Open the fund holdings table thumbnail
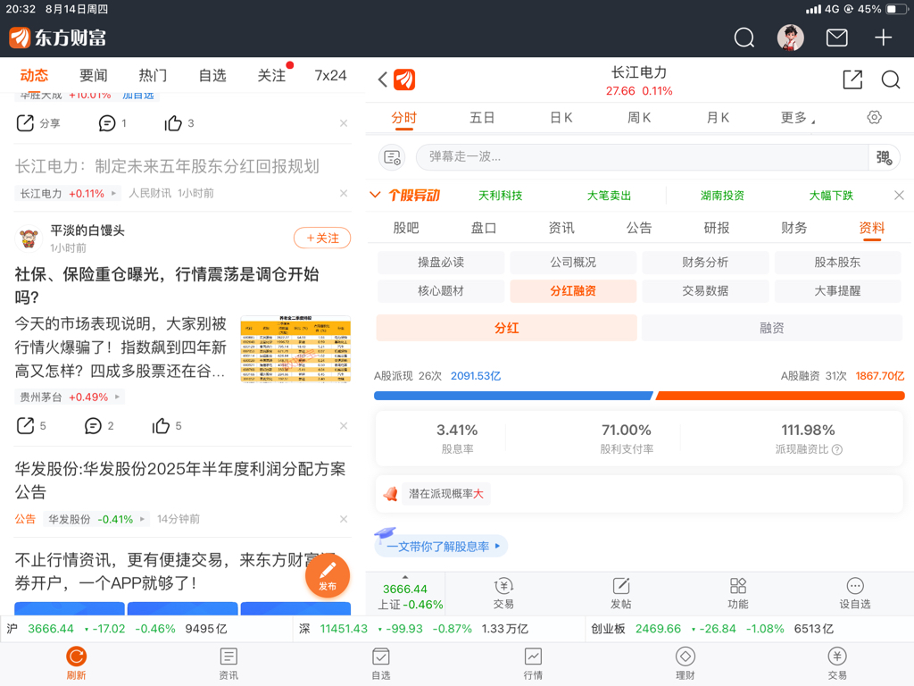This screenshot has width=914, height=686. pos(295,349)
